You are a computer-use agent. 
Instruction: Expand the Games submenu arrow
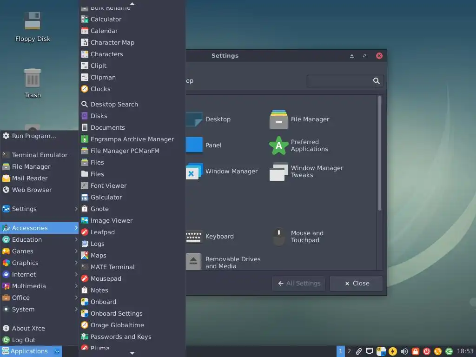coord(76,251)
